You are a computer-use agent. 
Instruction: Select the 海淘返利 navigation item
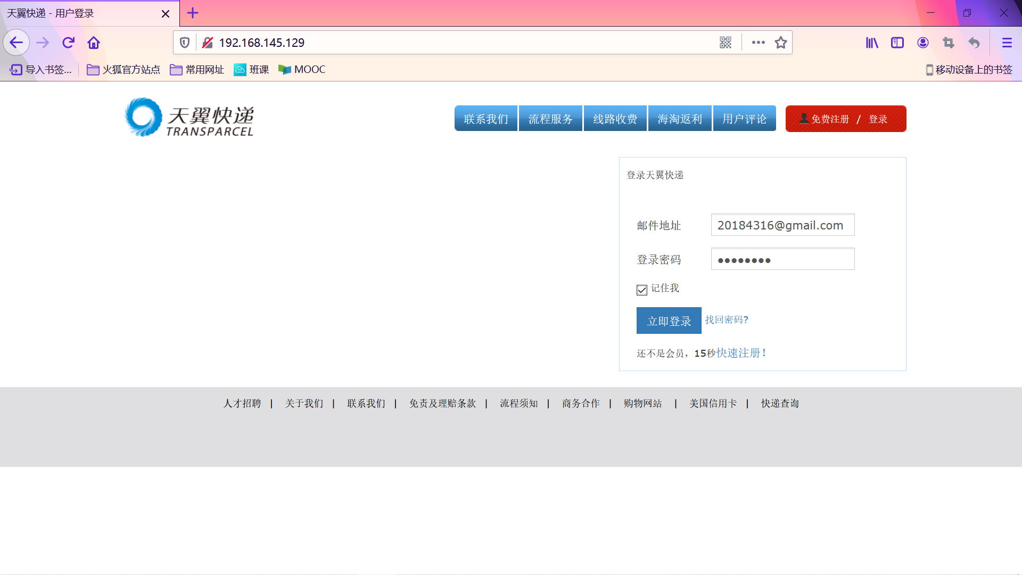tap(680, 119)
